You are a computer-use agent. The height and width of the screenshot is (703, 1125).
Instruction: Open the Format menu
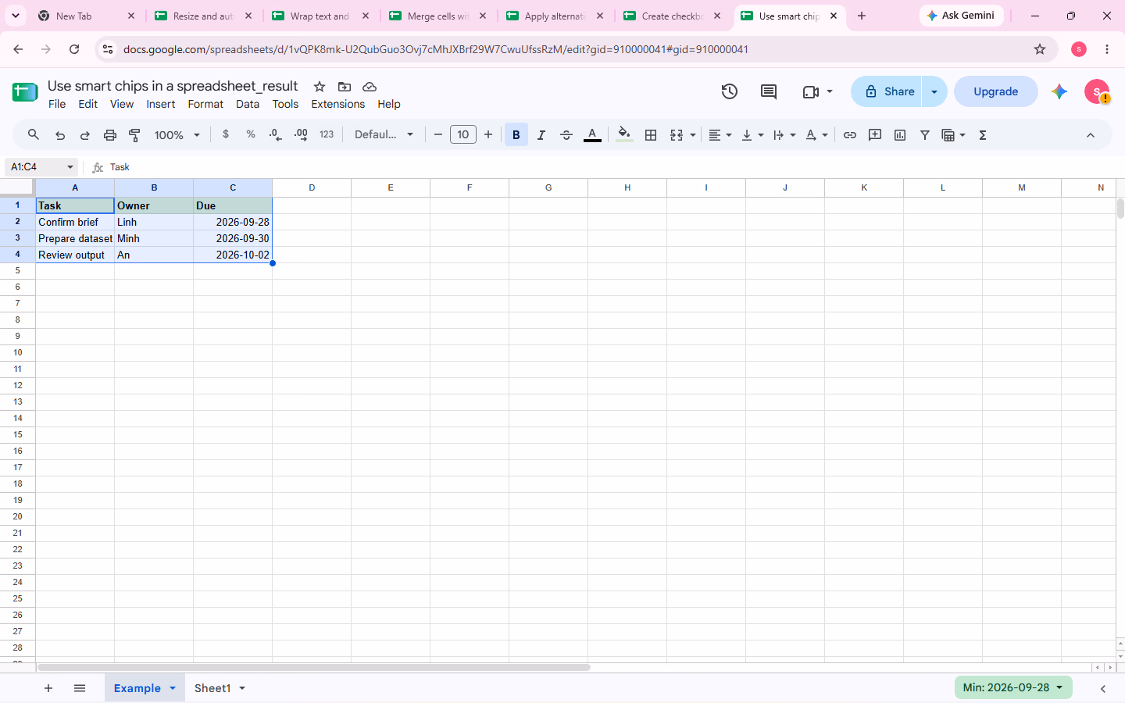tap(205, 104)
